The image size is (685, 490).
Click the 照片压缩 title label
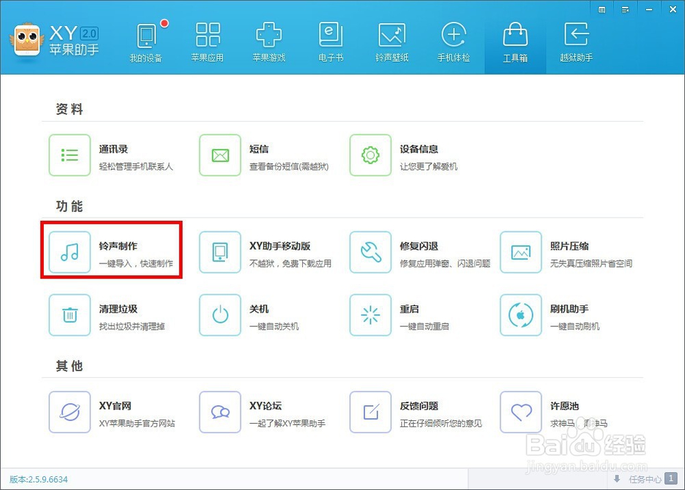569,246
